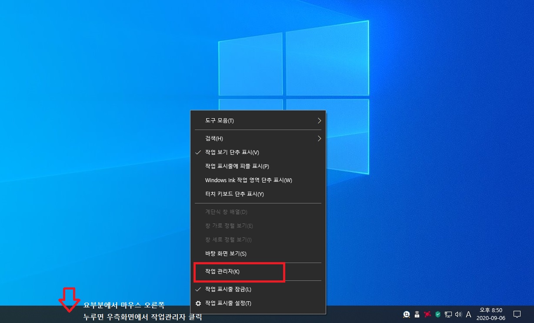Click the IME language indicator A
This screenshot has height=323, width=534.
(468, 314)
